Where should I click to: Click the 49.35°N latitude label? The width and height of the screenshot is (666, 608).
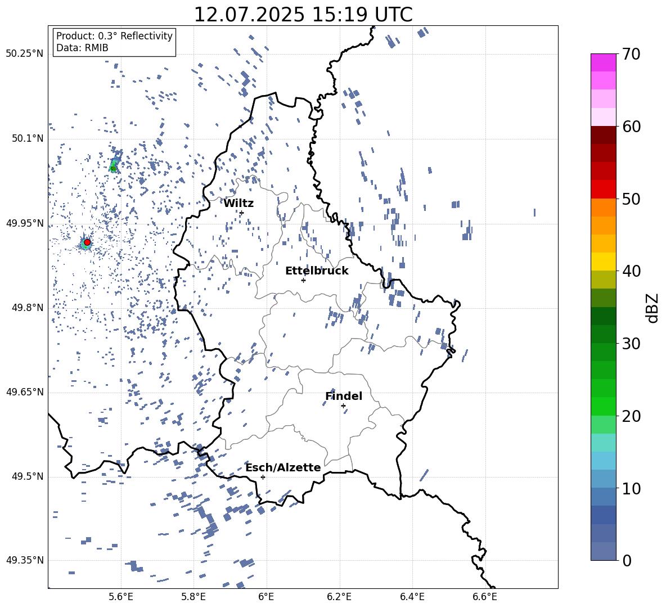(25, 560)
